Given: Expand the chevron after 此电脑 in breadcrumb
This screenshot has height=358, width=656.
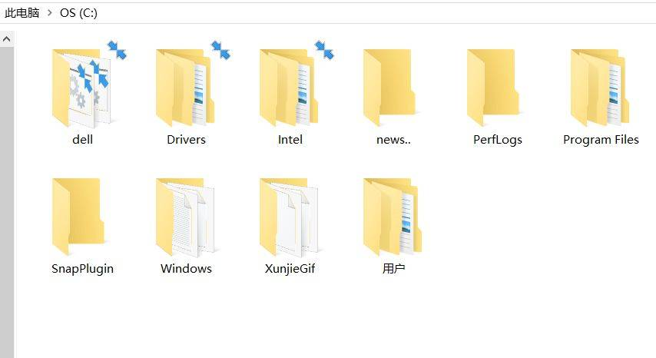Looking at the screenshot, I should pos(50,13).
